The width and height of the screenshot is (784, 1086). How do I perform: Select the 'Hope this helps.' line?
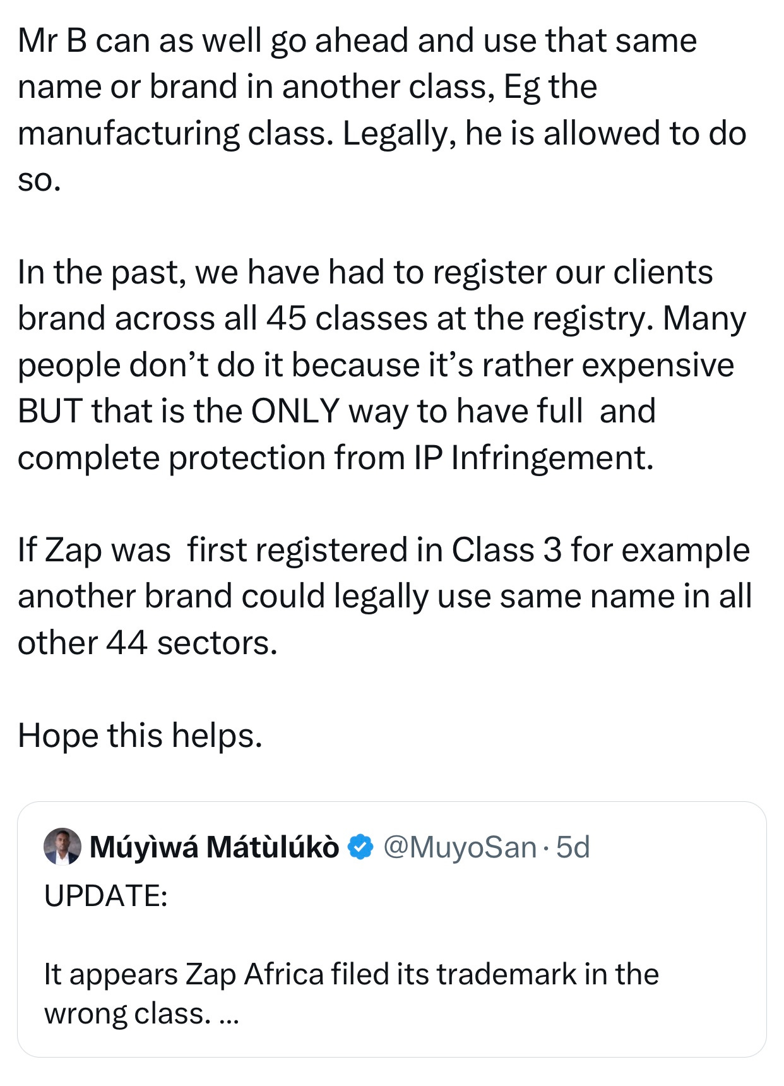[140, 736]
